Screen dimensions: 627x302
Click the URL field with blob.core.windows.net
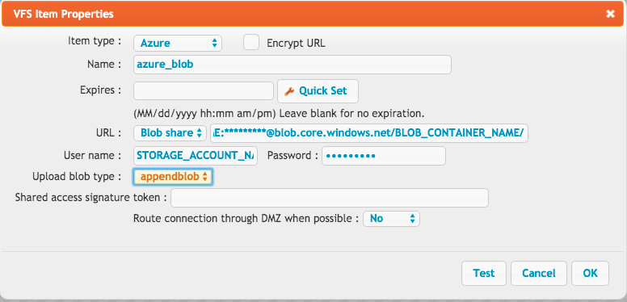[x=369, y=133]
